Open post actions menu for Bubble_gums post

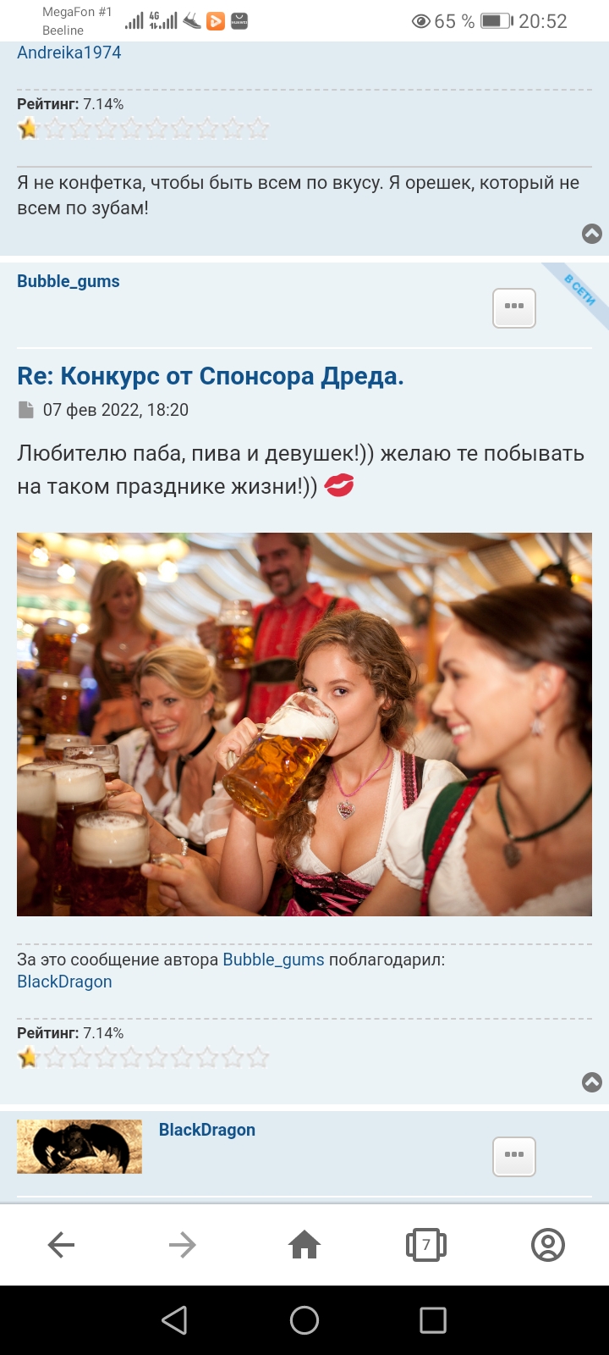(514, 307)
